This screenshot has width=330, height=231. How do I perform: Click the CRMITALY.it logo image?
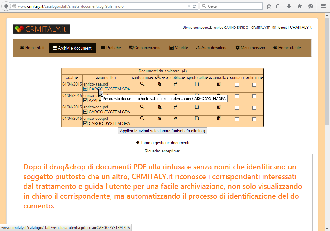tap(42, 29)
